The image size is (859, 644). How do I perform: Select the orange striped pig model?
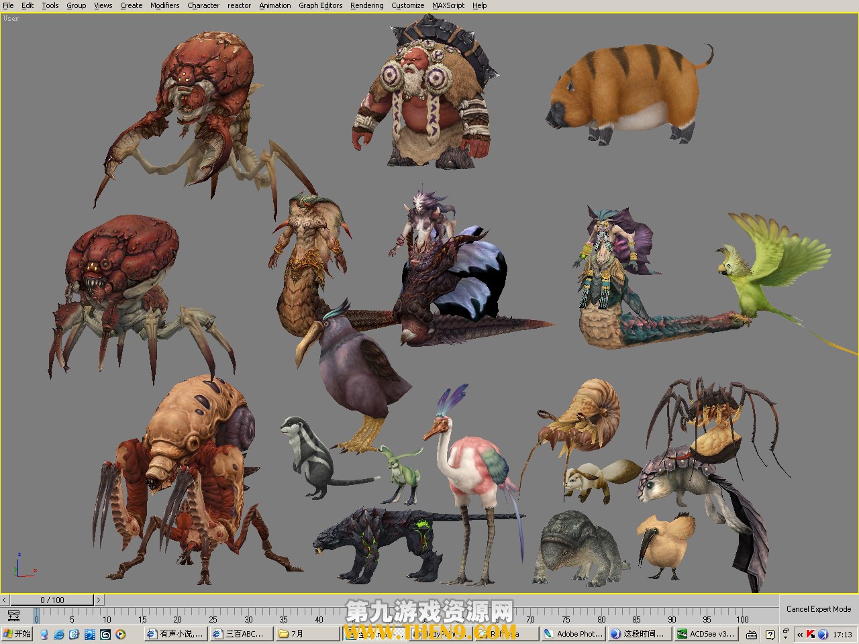tap(627, 93)
